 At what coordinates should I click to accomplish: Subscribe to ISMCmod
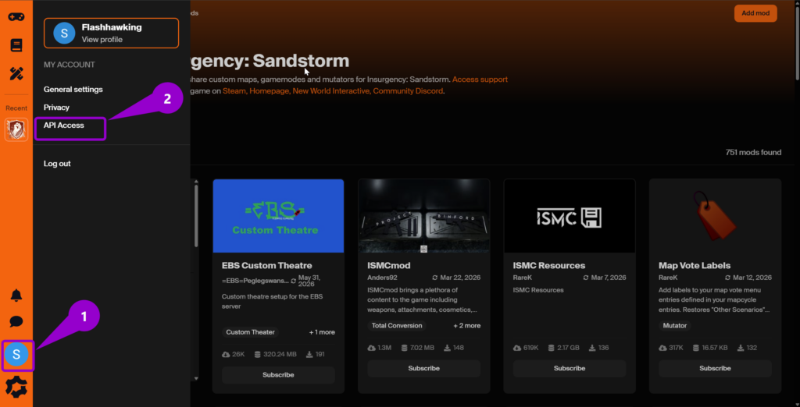click(424, 368)
